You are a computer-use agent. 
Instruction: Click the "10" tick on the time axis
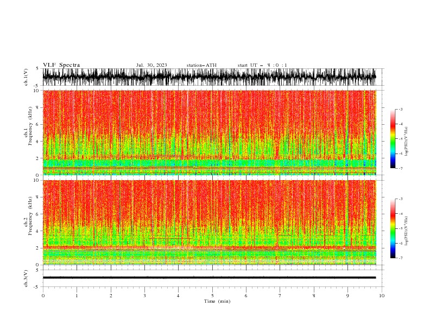(382, 296)
